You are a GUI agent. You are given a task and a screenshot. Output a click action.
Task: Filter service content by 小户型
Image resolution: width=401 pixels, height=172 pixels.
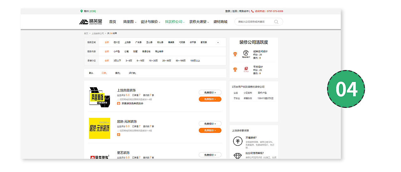point(117,51)
